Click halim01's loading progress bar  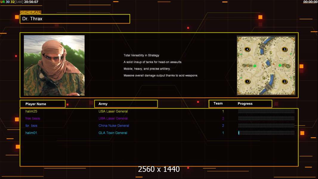coord(266,133)
